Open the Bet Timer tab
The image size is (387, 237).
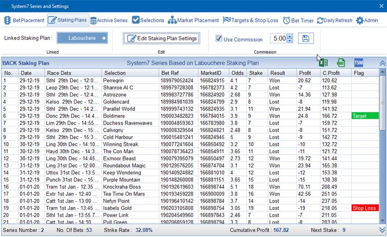[298, 20]
